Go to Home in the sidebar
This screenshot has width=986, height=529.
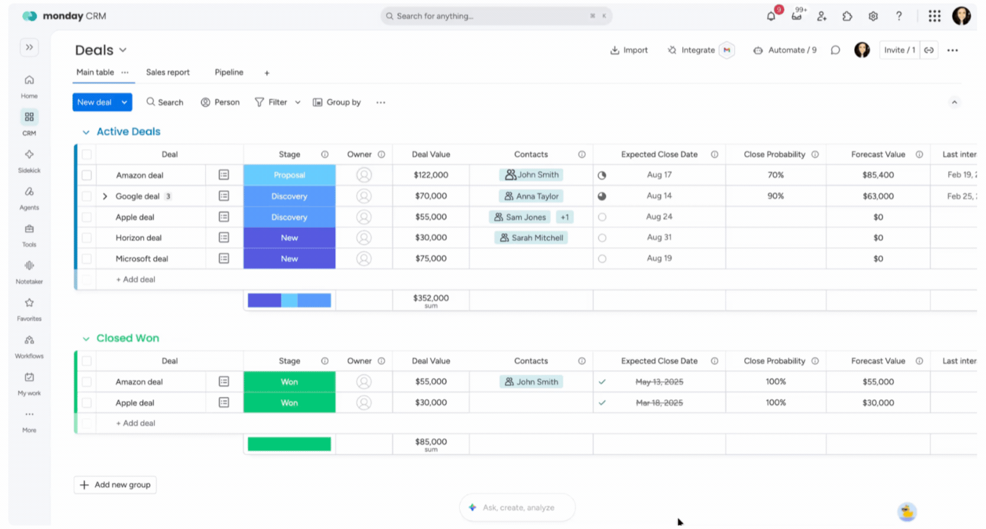[x=29, y=86]
